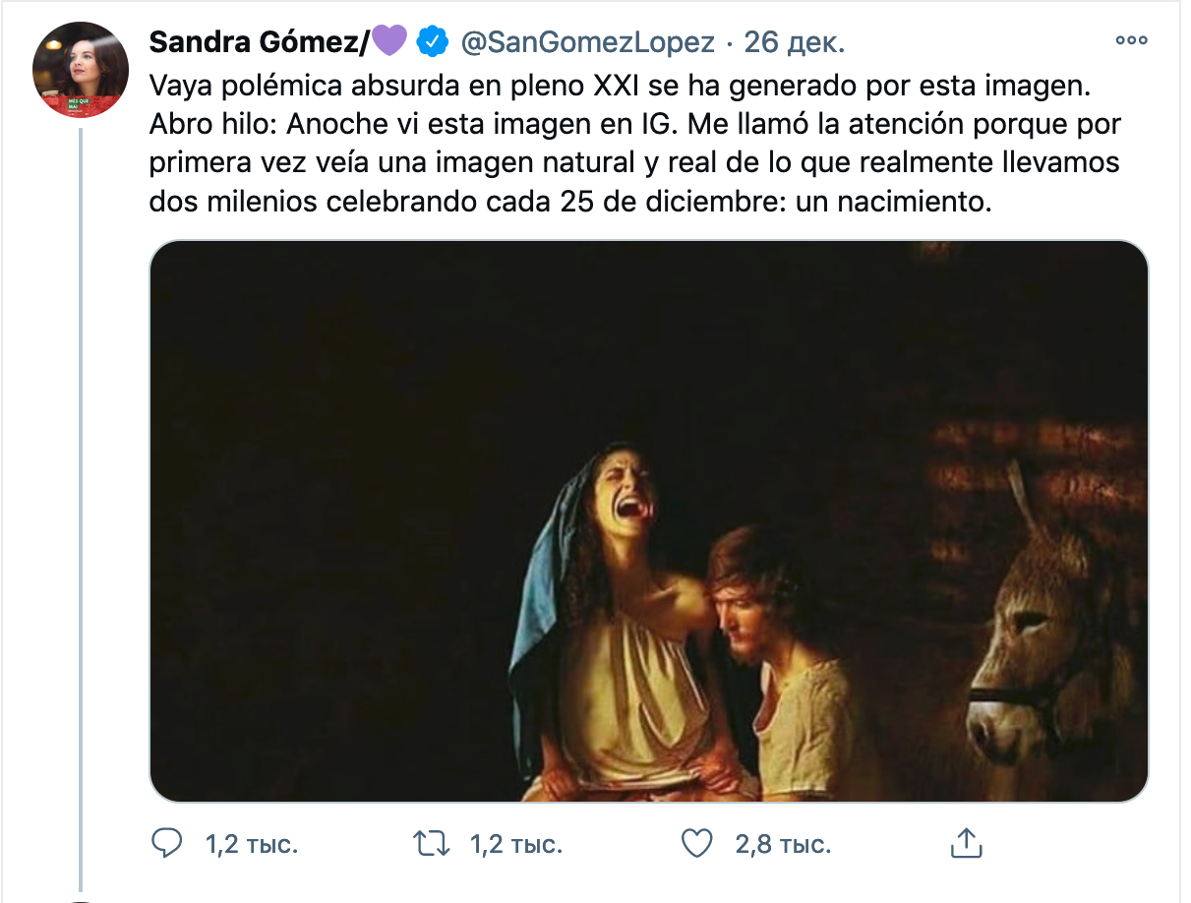Viewport: 1191px width, 903px height.
Task: Open Sandra Gómez's profile avatar
Action: 81,70
